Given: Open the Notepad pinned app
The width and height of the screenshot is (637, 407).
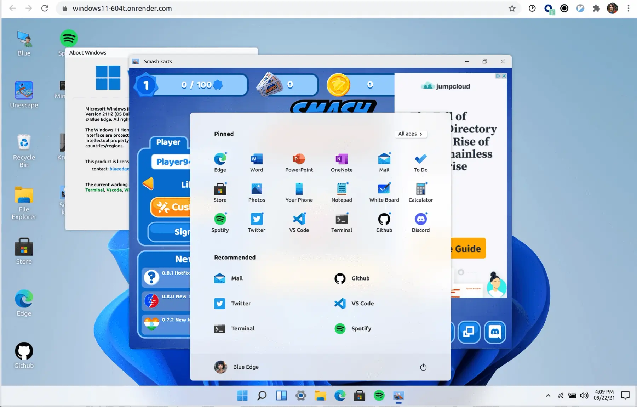Looking at the screenshot, I should 341,192.
